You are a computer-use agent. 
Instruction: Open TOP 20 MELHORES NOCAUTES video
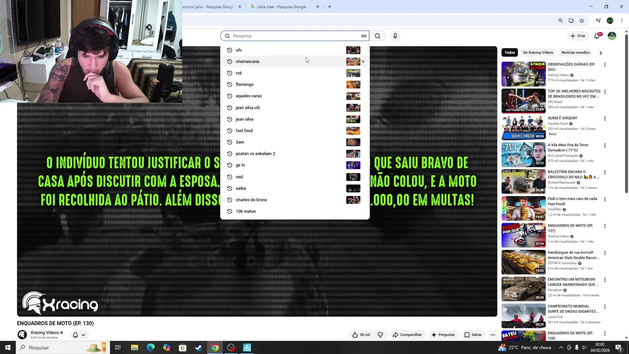[x=523, y=101]
